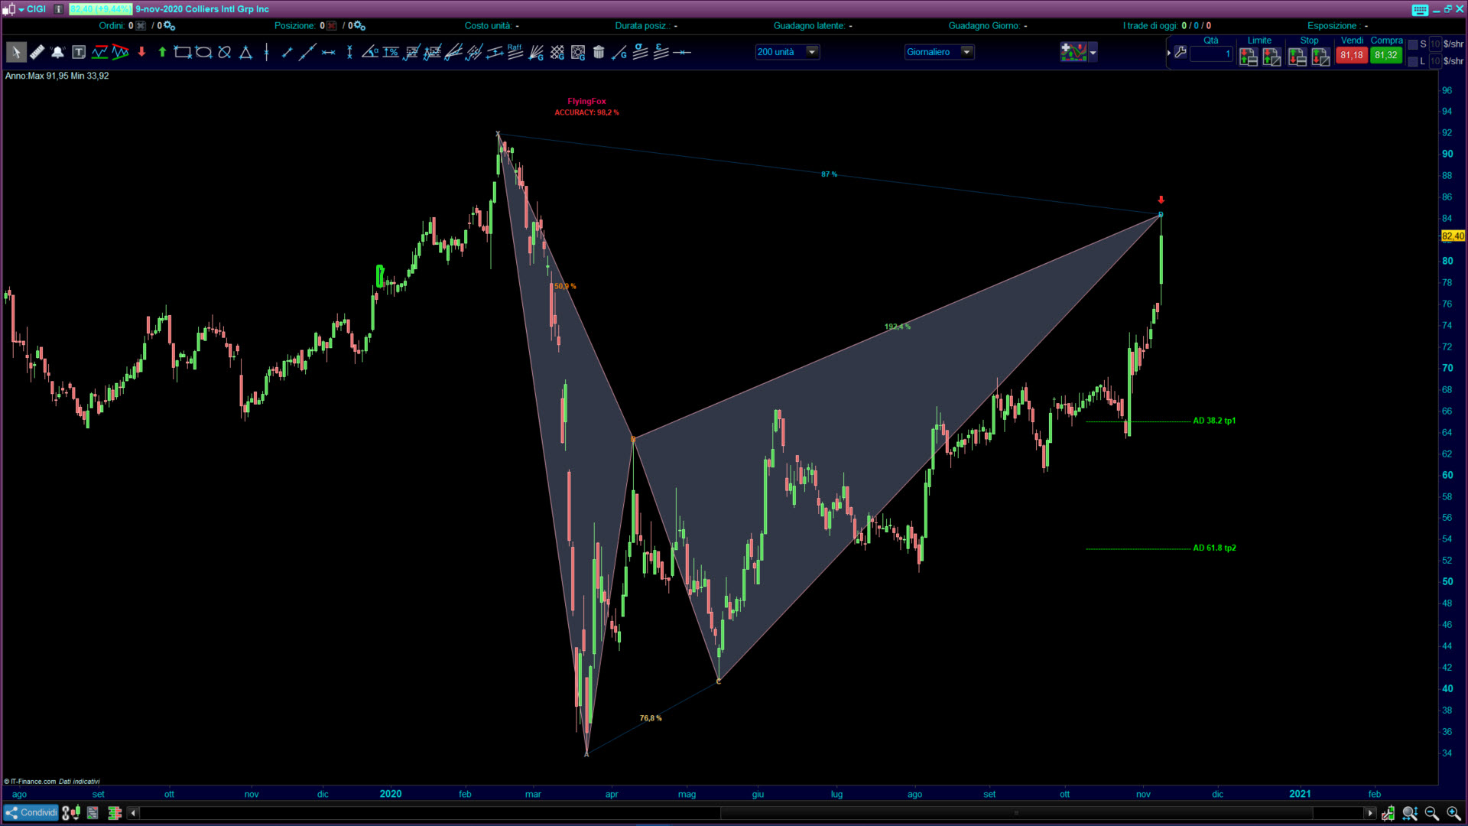Image resolution: width=1468 pixels, height=826 pixels.
Task: Click the Vendi 81,18 sell button
Action: point(1351,55)
